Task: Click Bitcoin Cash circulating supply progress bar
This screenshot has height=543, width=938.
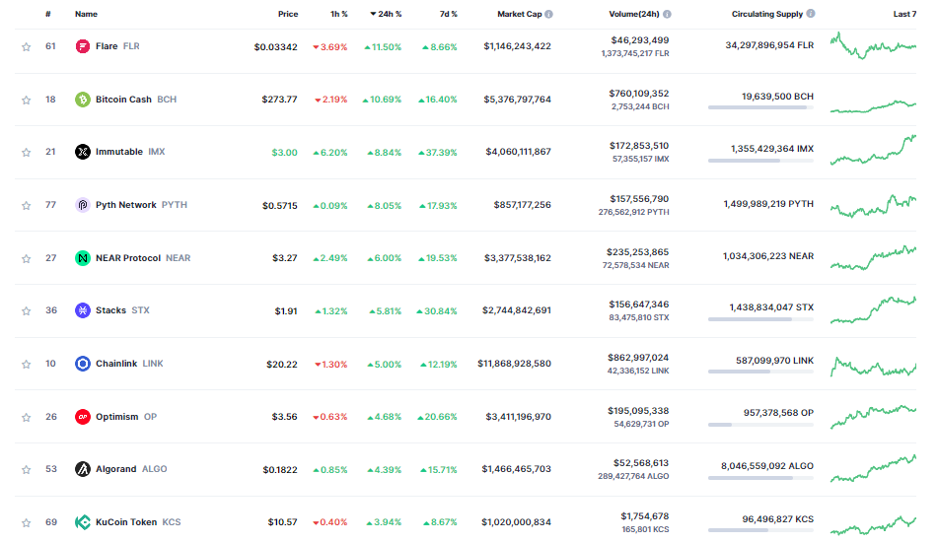Action: point(760,107)
